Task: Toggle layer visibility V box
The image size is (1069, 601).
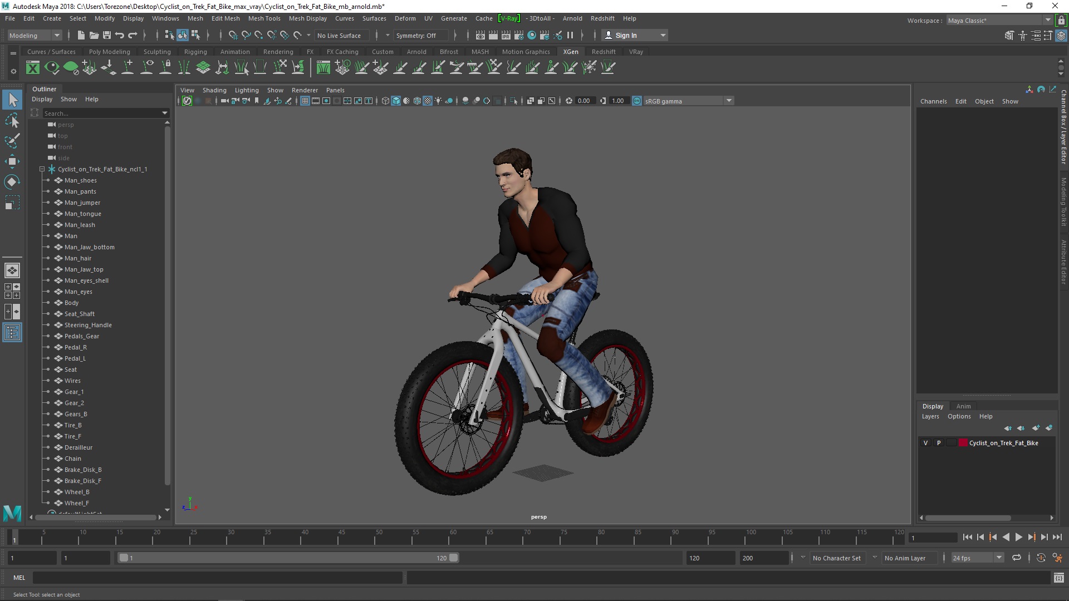Action: (x=925, y=443)
